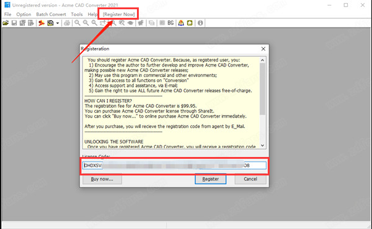Click the red PDF convert icon
The width and height of the screenshot is (372, 229).
[x=41, y=23]
